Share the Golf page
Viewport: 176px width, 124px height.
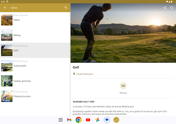pos(165,8)
